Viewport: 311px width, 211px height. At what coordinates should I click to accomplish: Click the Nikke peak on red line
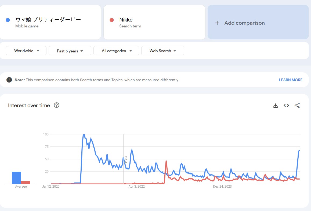pyautogui.click(x=166, y=161)
